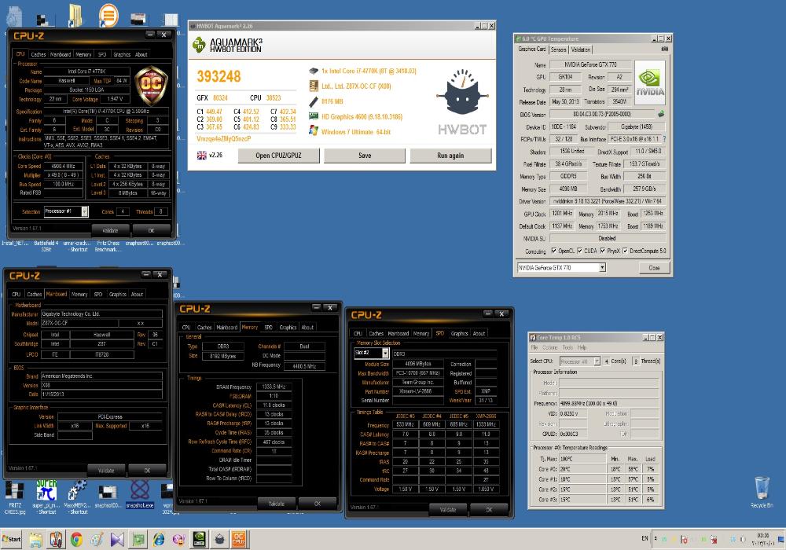Click OK in the CPU-Z mainboard window

click(x=147, y=471)
